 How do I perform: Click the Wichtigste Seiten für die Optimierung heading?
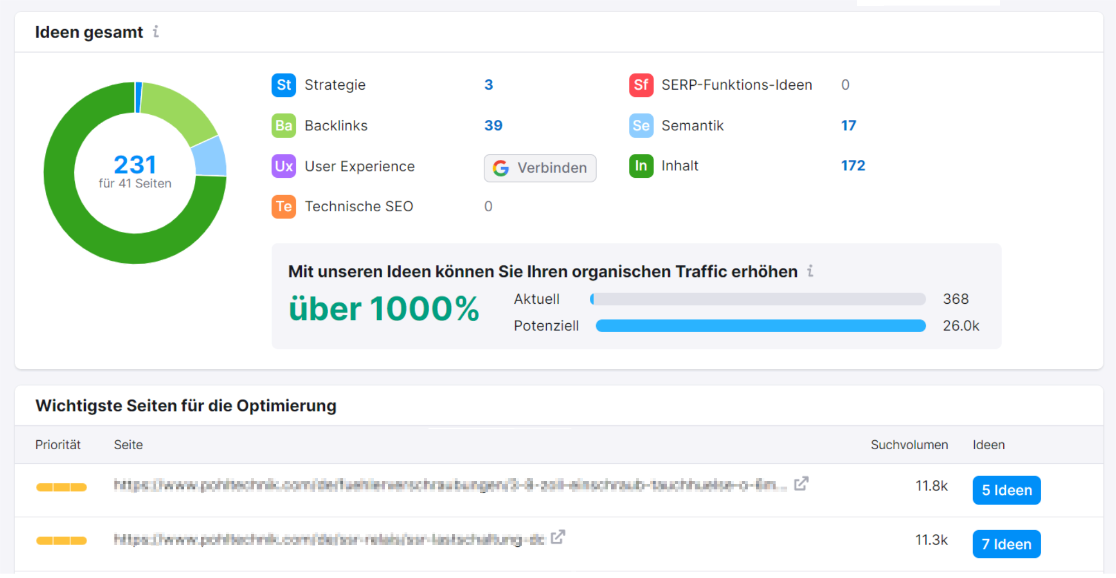coord(186,406)
